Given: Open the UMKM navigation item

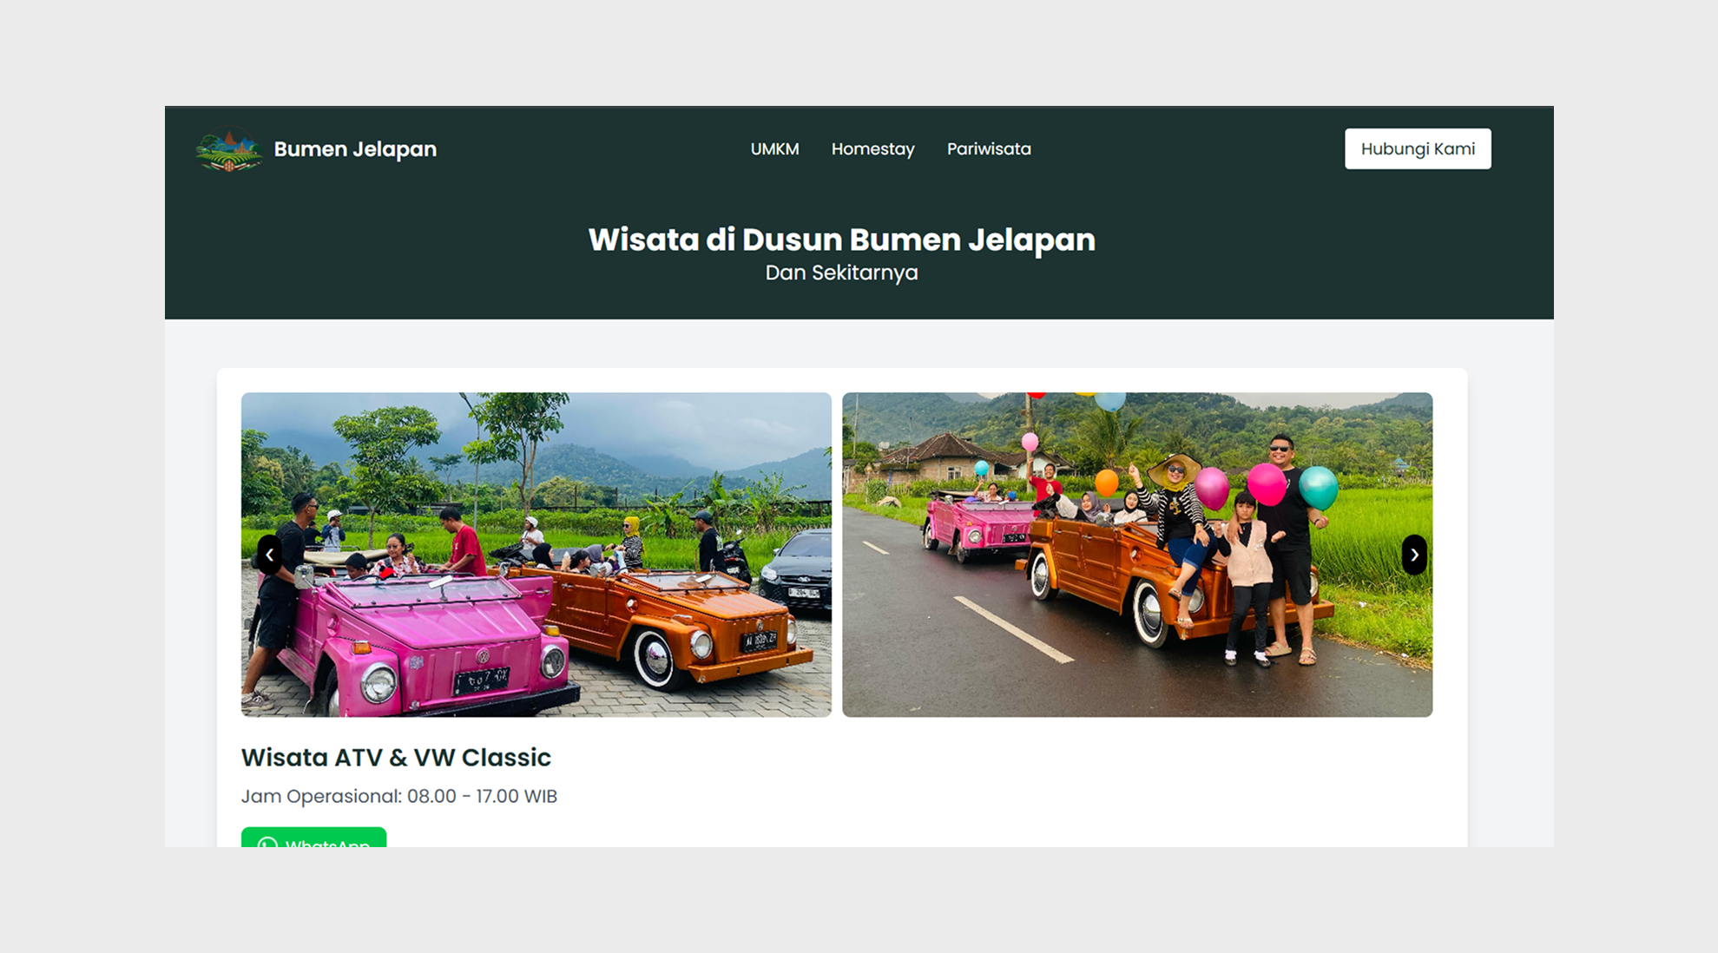Looking at the screenshot, I should (774, 148).
